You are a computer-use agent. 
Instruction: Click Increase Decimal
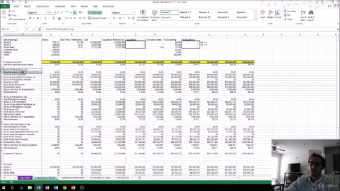pyautogui.click(x=129, y=18)
